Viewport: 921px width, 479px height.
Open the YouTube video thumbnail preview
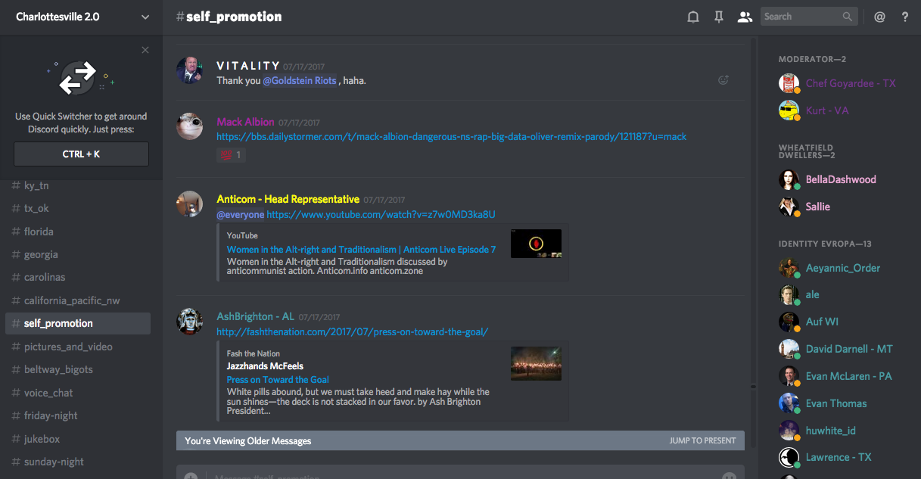536,244
